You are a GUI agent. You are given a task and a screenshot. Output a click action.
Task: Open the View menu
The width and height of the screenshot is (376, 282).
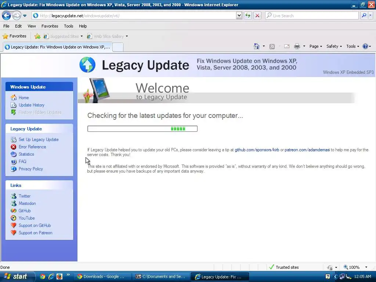(x=32, y=26)
